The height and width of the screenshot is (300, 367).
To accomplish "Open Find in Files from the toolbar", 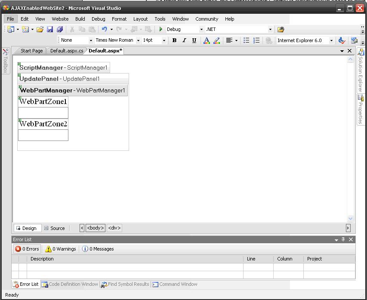I will tap(281, 30).
